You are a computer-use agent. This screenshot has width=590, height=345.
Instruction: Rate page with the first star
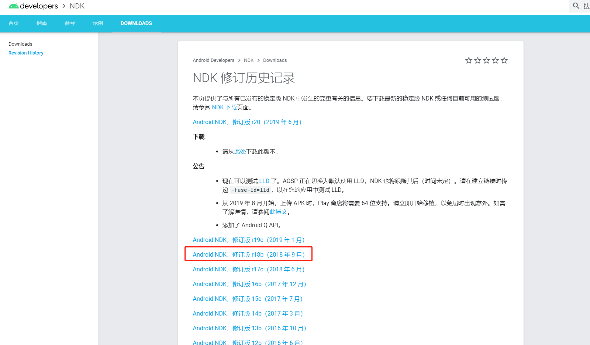click(x=469, y=60)
